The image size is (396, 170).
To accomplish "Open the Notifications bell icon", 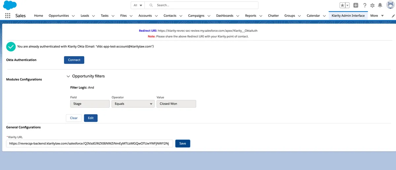I will pyautogui.click(x=380, y=5).
